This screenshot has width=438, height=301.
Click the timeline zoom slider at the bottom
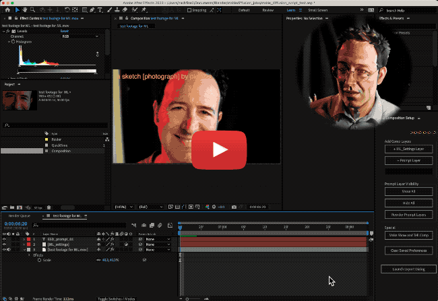click(x=193, y=299)
